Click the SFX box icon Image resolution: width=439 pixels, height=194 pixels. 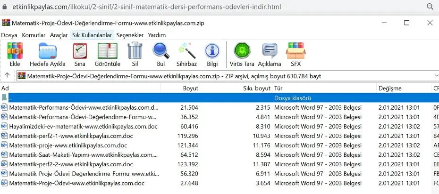(295, 50)
